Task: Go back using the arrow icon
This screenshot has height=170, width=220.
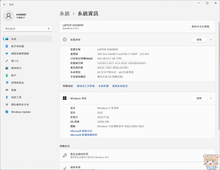Action: (4, 4)
